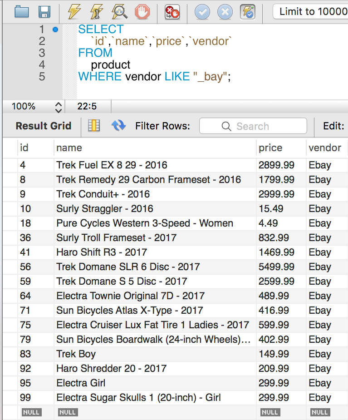Change the 100% zoom stepper
Image resolution: width=348 pixels, height=420 pixels.
[59, 107]
